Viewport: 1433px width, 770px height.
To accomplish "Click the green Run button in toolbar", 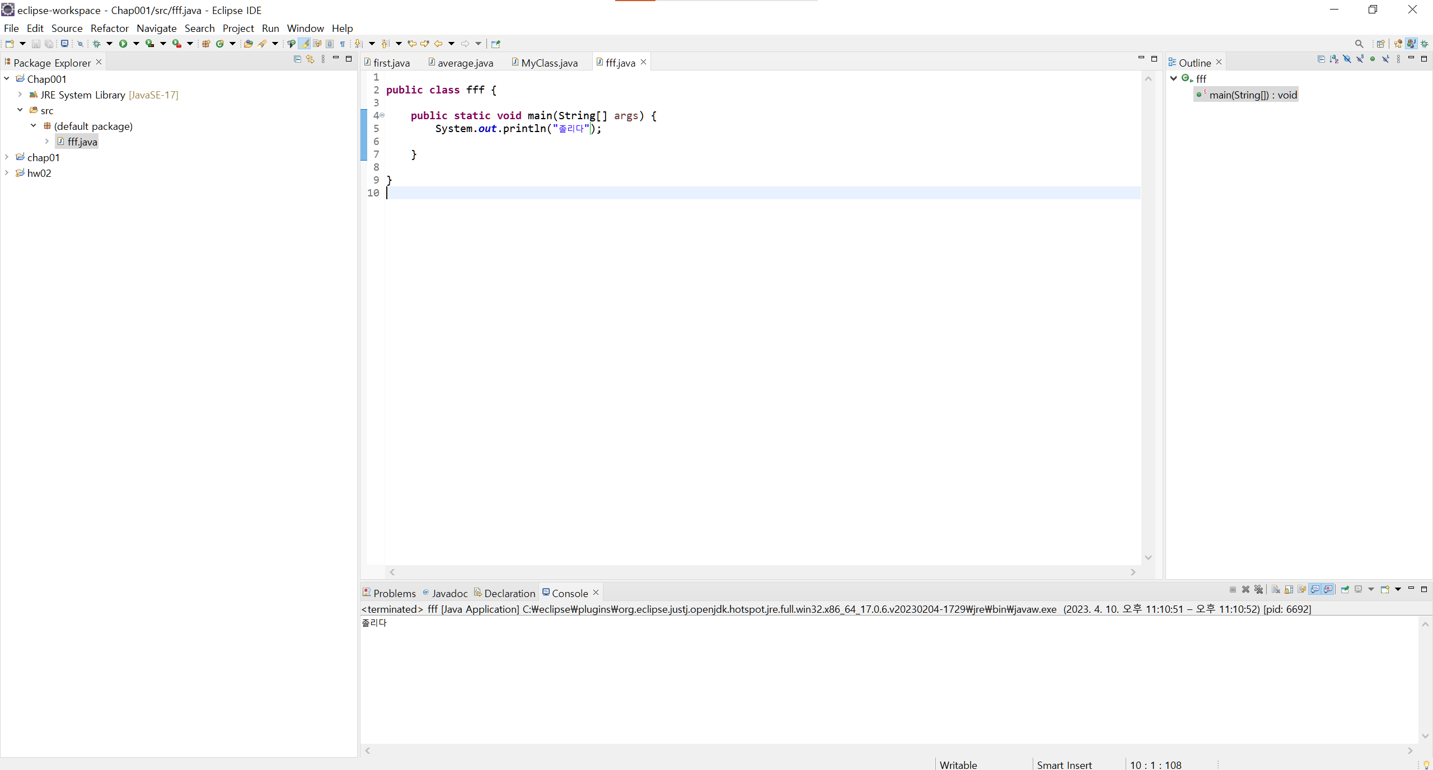I will coord(123,44).
